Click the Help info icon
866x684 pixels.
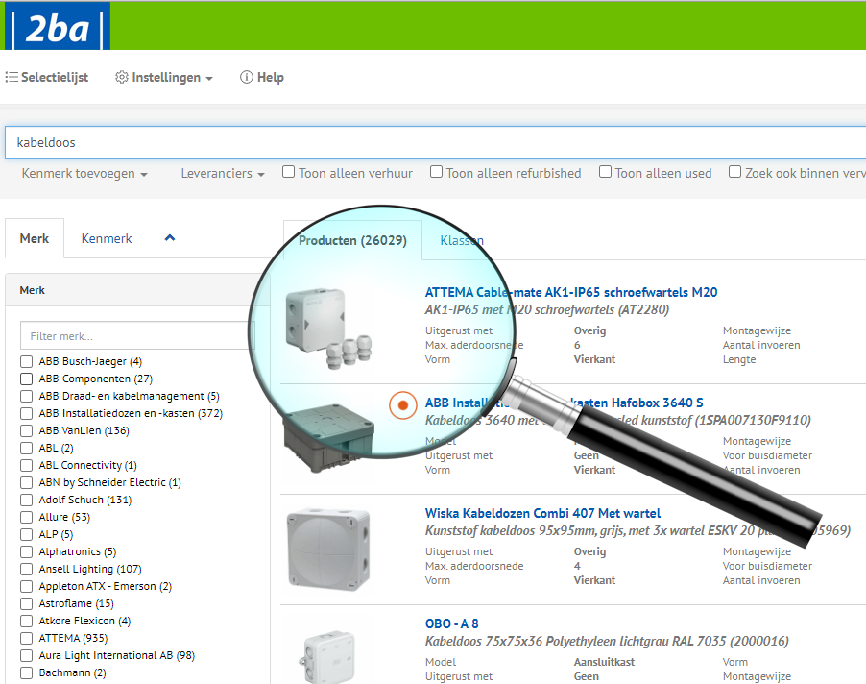pyautogui.click(x=247, y=77)
